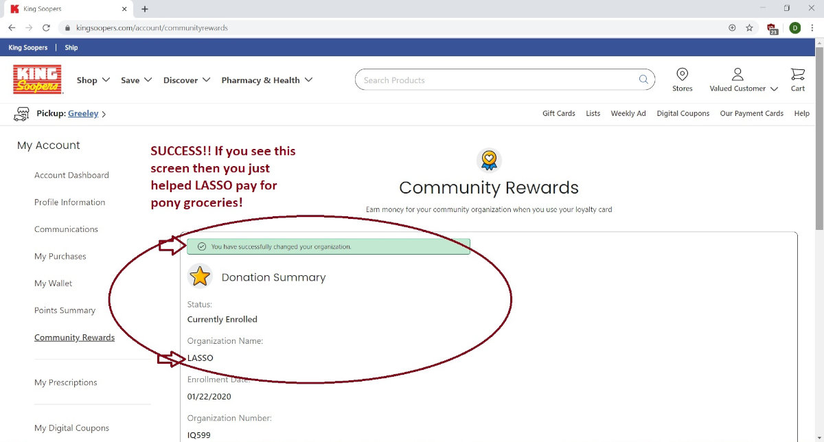Open Chrome three-dot menu
This screenshot has width=824, height=442.
[814, 28]
